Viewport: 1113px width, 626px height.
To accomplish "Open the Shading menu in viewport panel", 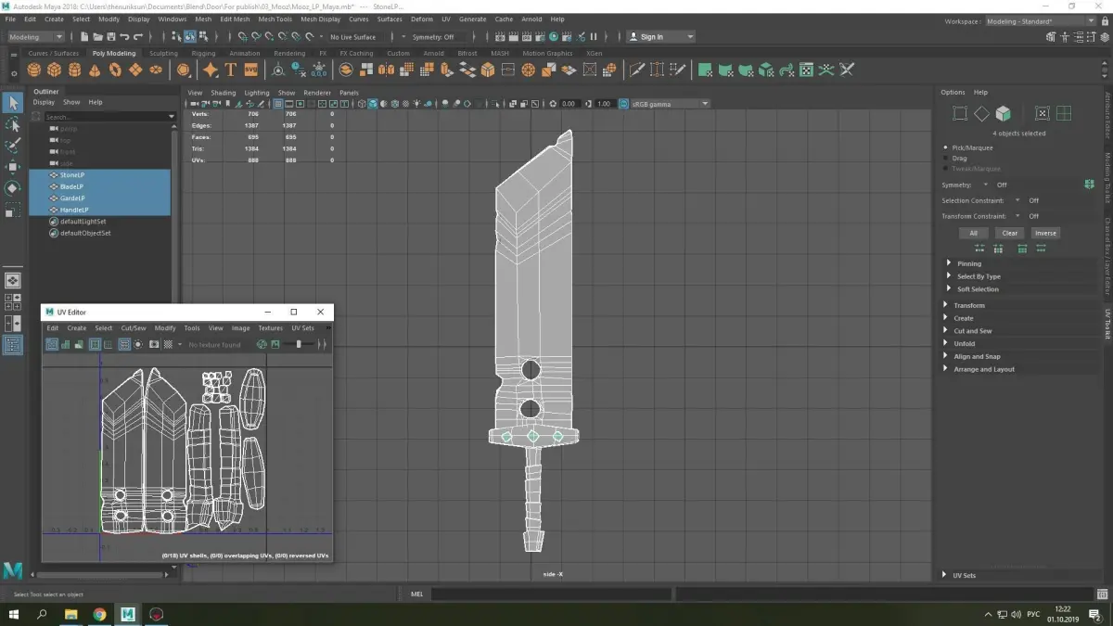I will coord(224,93).
